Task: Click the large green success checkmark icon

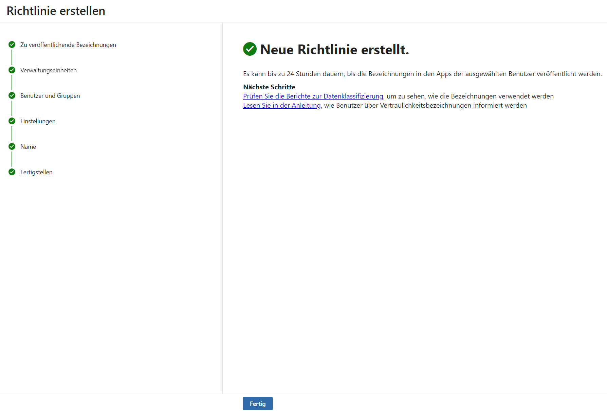Action: point(250,49)
